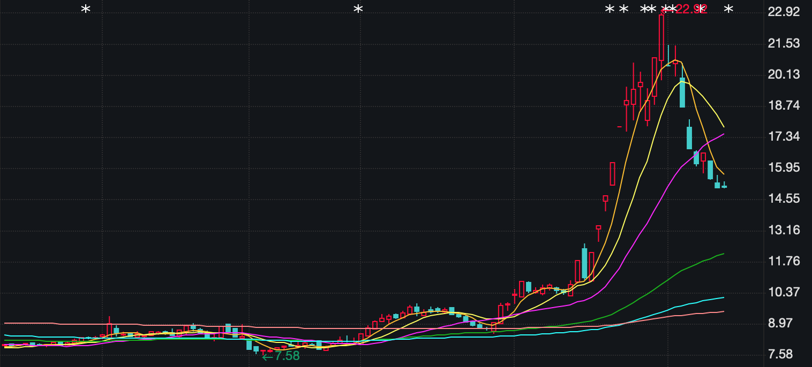
Task: Click the right end of the magenta average line
Action: pos(723,134)
